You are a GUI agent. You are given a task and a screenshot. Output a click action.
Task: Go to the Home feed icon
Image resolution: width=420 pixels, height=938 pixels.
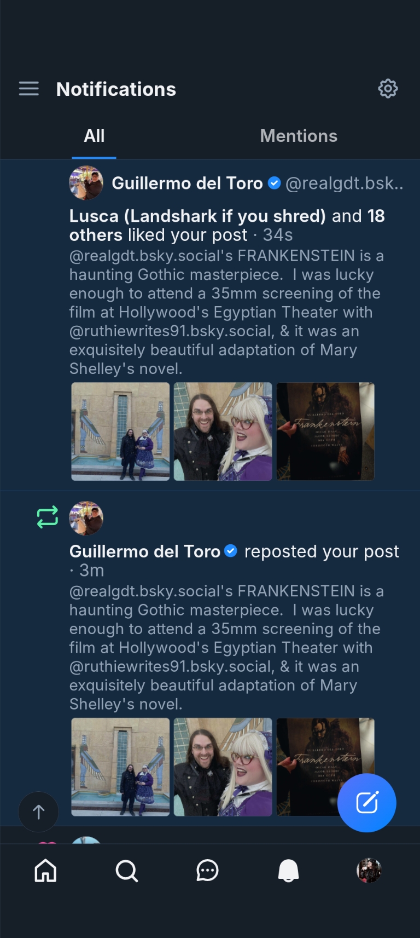click(x=45, y=870)
